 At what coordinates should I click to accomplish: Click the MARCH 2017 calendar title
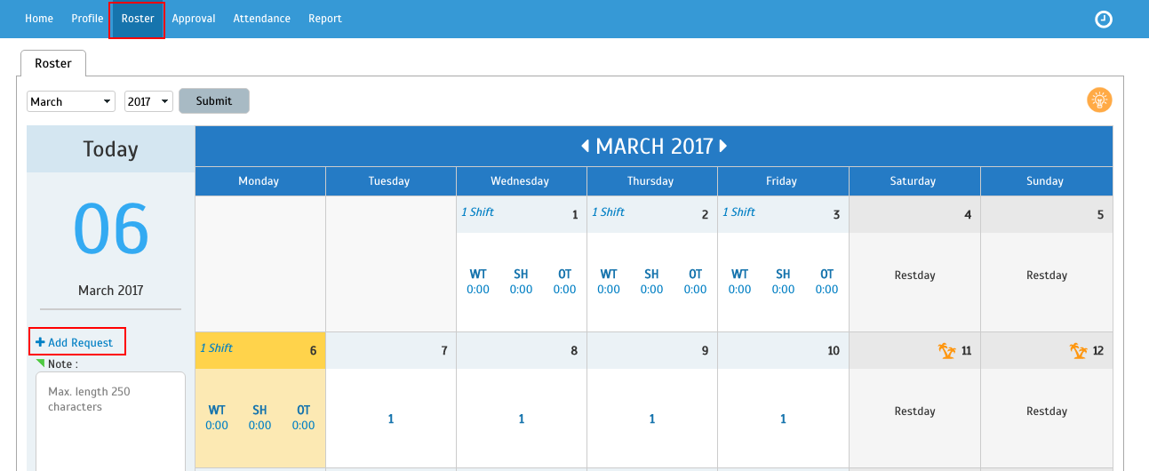pyautogui.click(x=654, y=146)
